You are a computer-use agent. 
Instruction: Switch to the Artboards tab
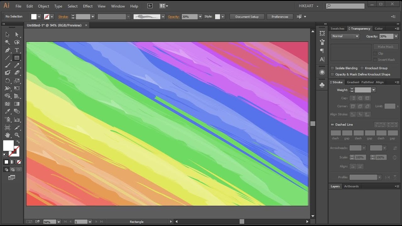click(x=351, y=186)
